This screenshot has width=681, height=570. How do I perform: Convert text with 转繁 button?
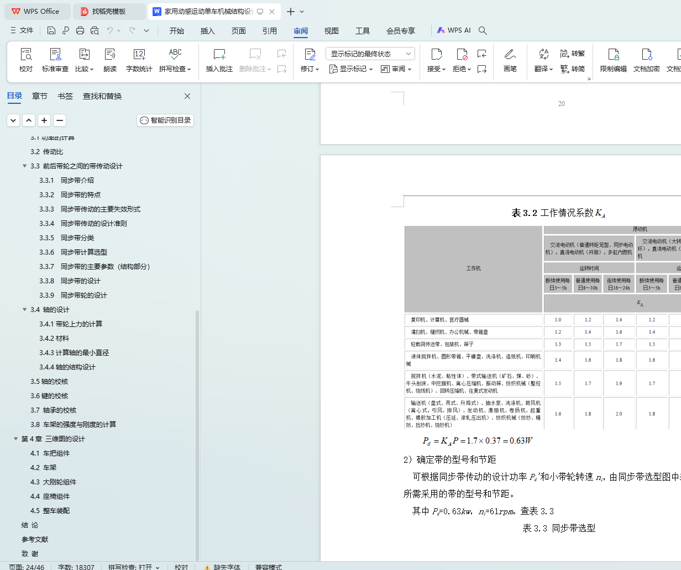coord(573,54)
